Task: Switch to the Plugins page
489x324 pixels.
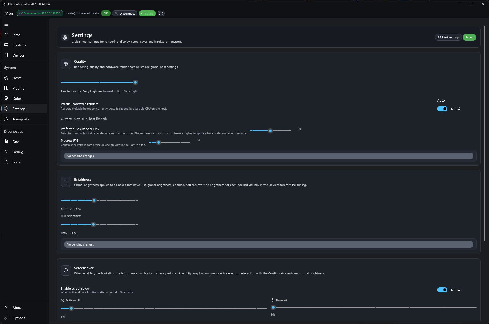Action: (24, 88)
